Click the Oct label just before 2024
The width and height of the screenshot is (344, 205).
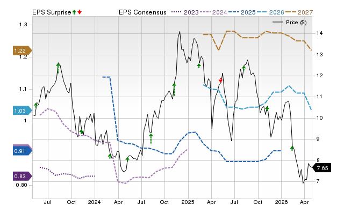(71, 202)
